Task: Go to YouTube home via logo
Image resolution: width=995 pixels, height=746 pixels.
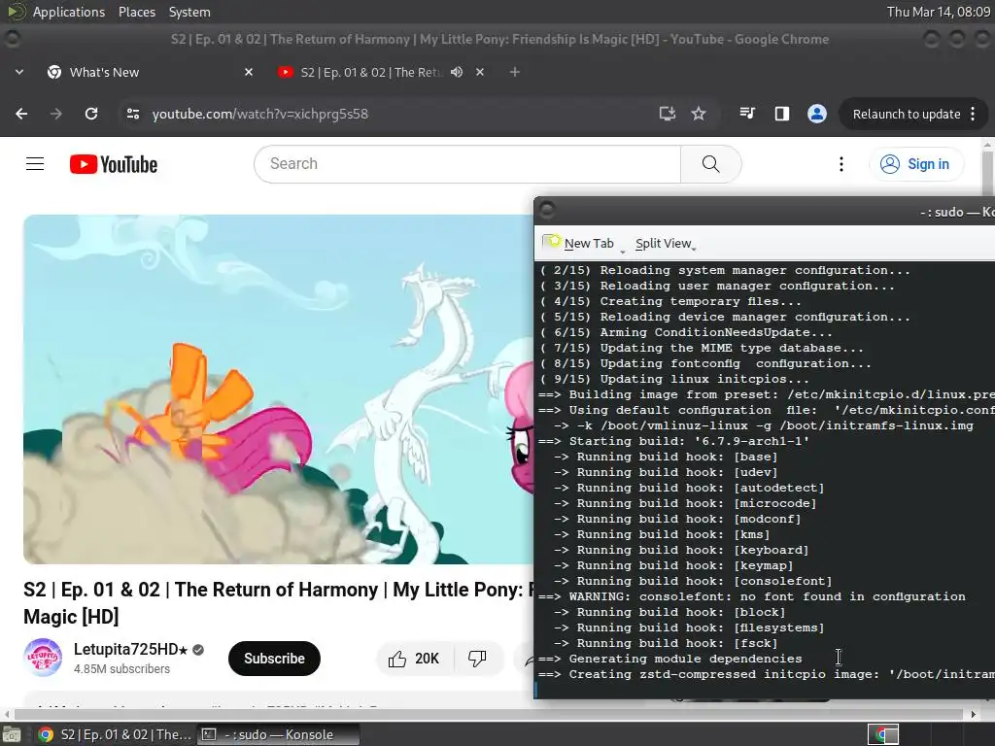Action: tap(114, 164)
